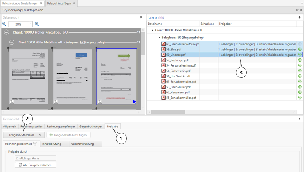Delete Rechnungsmerkmale stage via trash icon
Viewport: 304px width, 172px height.
35,144
